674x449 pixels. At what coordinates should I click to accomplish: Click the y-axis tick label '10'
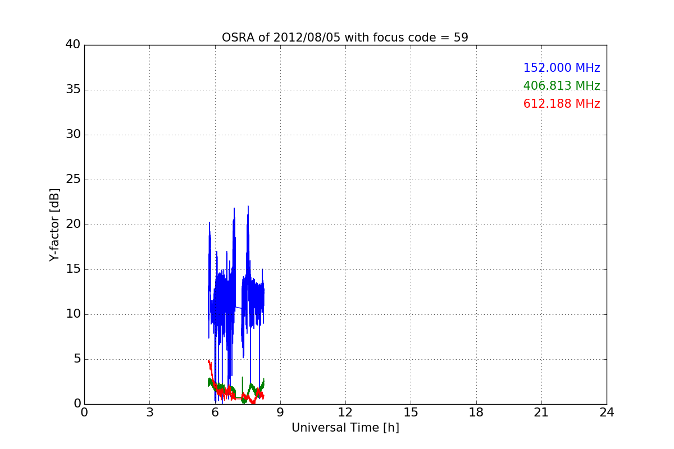[x=73, y=314]
